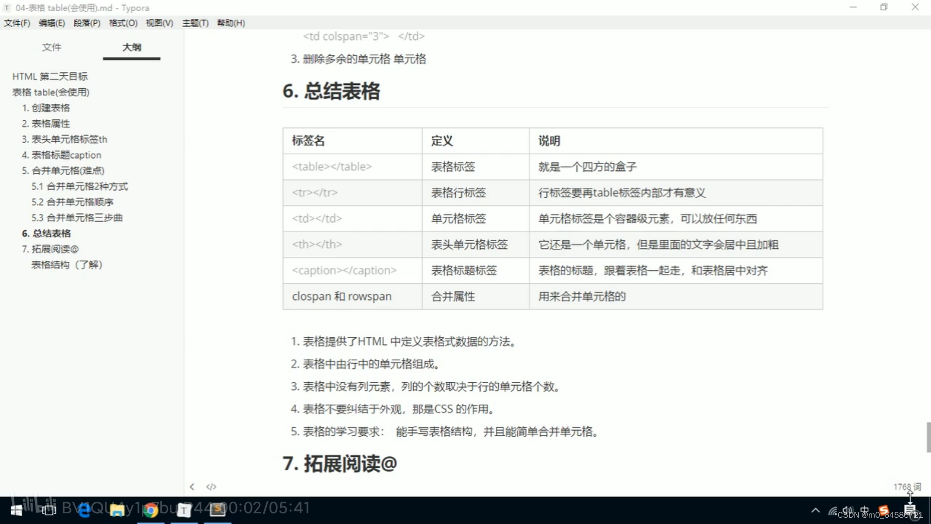Place cursor in heading 6. 总结表格
The height and width of the screenshot is (524, 931).
331,91
